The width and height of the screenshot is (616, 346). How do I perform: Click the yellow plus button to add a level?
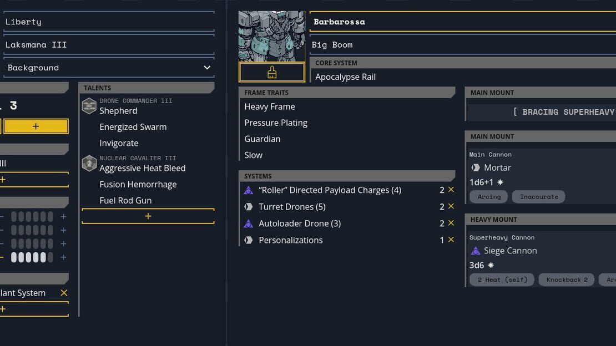click(x=36, y=126)
